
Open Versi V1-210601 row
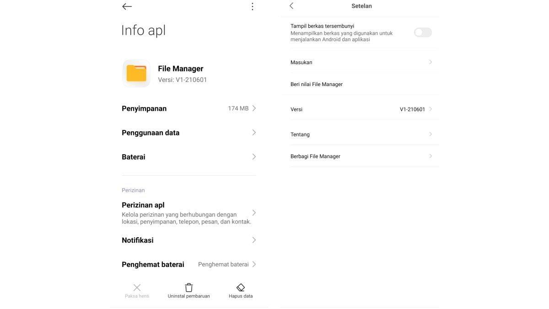(x=361, y=109)
